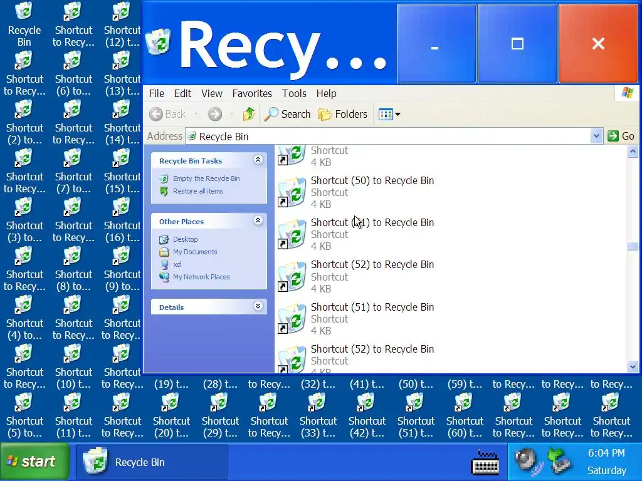Select desktop icon Shortcut (3) to Recycle Bin
The height and width of the screenshot is (481, 642).
point(24,220)
